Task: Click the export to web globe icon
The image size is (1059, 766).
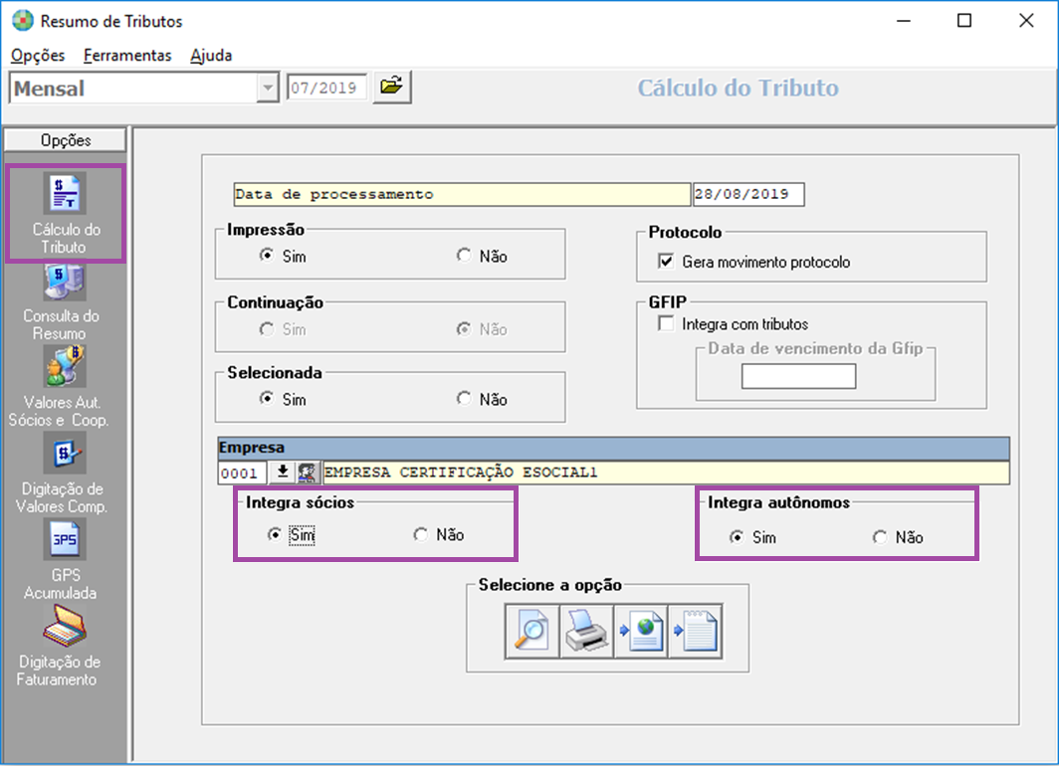Action: 641,631
